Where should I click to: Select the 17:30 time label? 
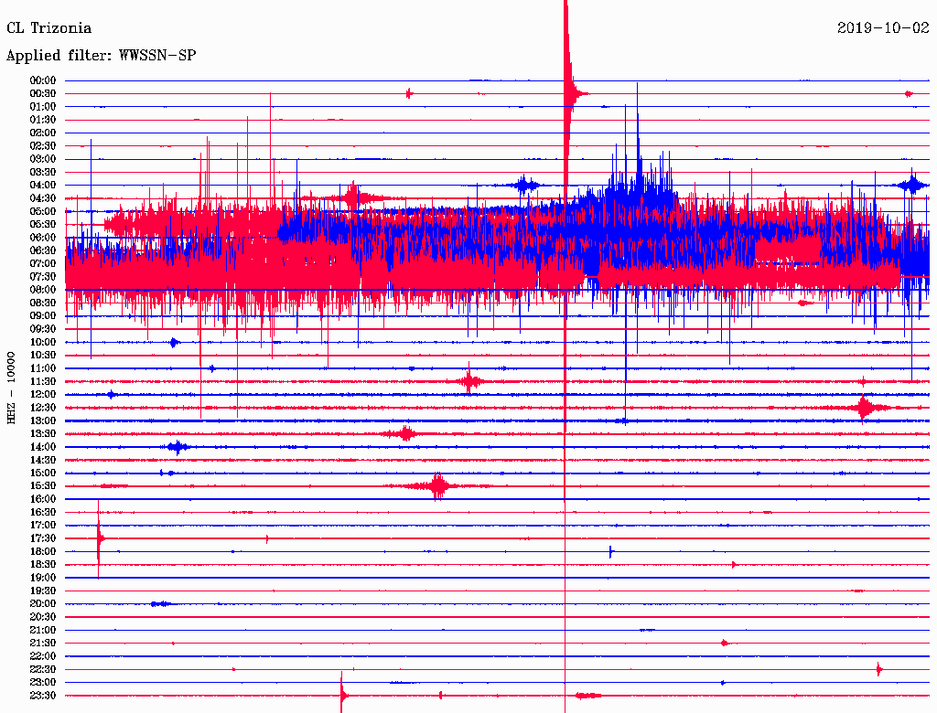[43, 538]
